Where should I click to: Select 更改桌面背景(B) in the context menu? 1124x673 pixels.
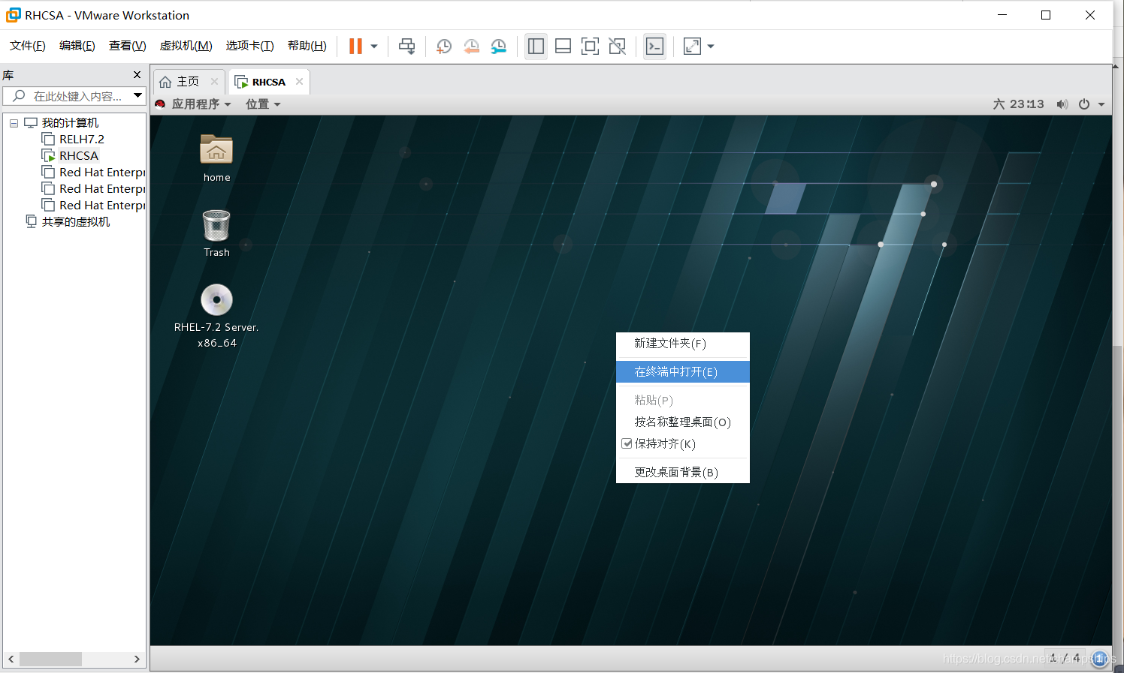pos(676,472)
